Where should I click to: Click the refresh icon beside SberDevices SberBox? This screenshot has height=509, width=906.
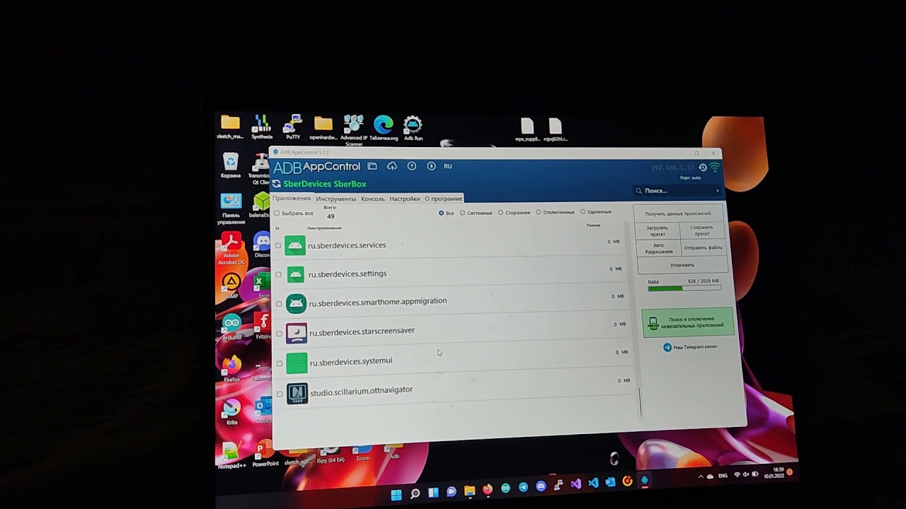click(x=277, y=184)
